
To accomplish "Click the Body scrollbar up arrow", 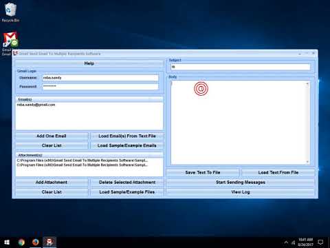I will tap(307, 83).
